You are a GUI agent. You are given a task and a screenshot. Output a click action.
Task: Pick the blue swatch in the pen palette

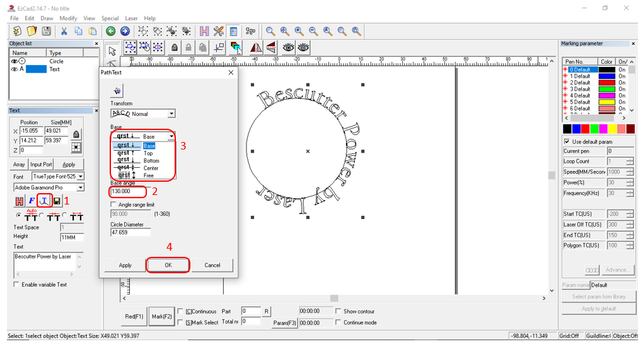point(576,129)
